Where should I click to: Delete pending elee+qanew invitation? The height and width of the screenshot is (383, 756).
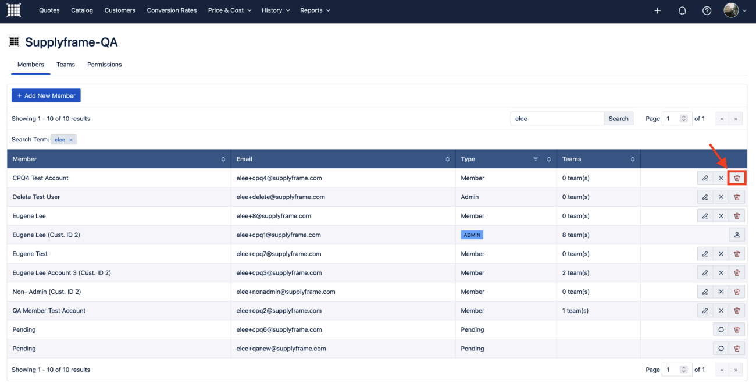point(737,348)
